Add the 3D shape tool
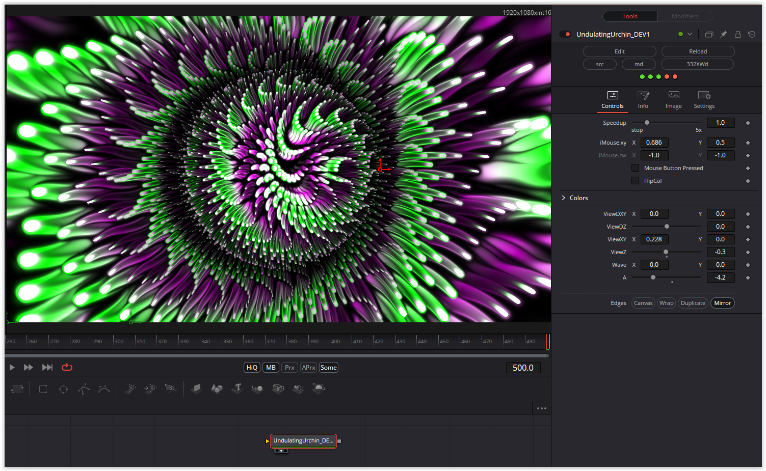Screen dimensions: 766x471 pos(217,389)
